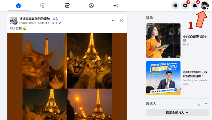
Task: Open Messenger chats
Action: tap(185, 6)
